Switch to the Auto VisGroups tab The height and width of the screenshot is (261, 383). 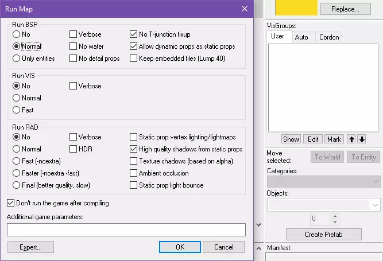point(301,37)
